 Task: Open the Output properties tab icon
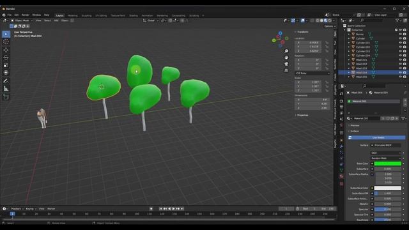tap(341, 107)
